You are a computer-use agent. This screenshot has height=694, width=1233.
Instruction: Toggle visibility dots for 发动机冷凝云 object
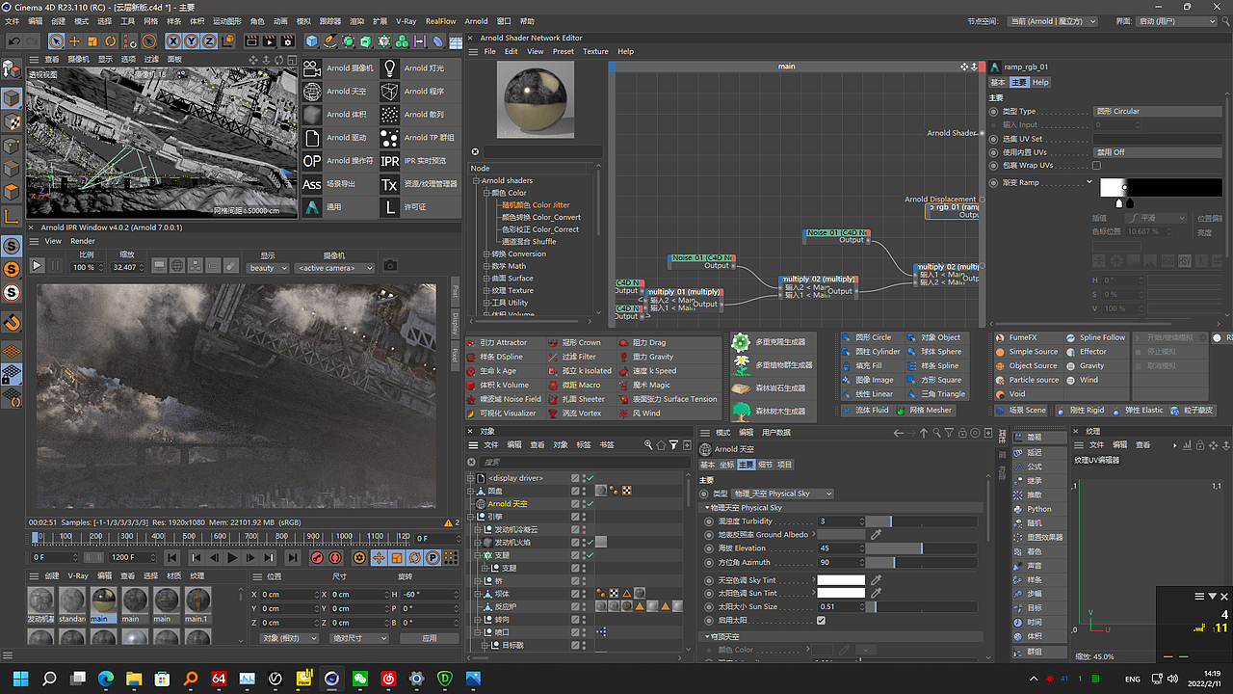tap(584, 530)
